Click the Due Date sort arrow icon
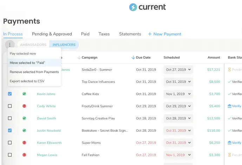The image size is (242, 165). coord(133,58)
